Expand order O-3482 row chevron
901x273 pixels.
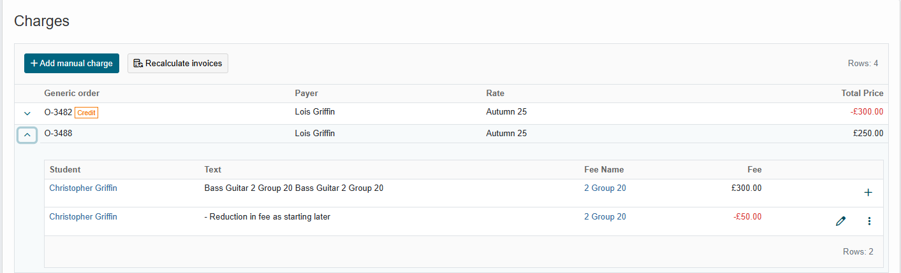27,113
